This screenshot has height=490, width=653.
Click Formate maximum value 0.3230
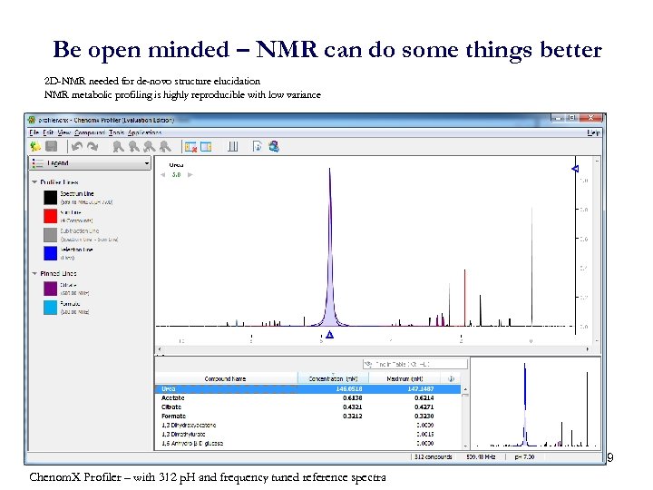(424, 416)
